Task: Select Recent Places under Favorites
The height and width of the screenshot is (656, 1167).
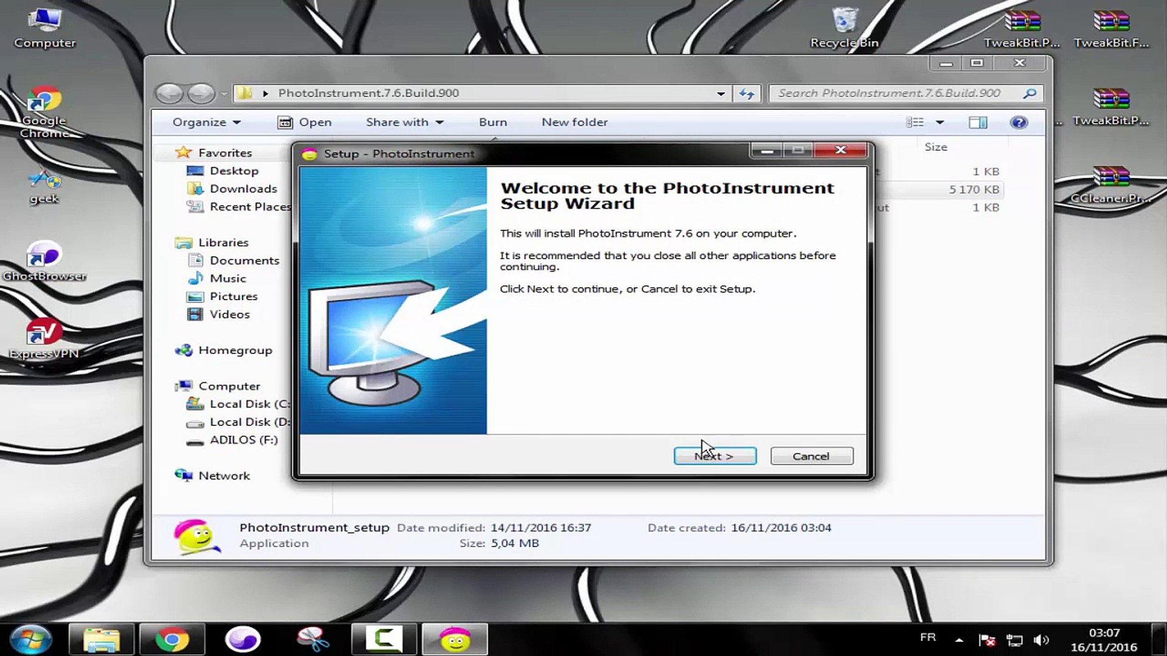Action: (250, 207)
